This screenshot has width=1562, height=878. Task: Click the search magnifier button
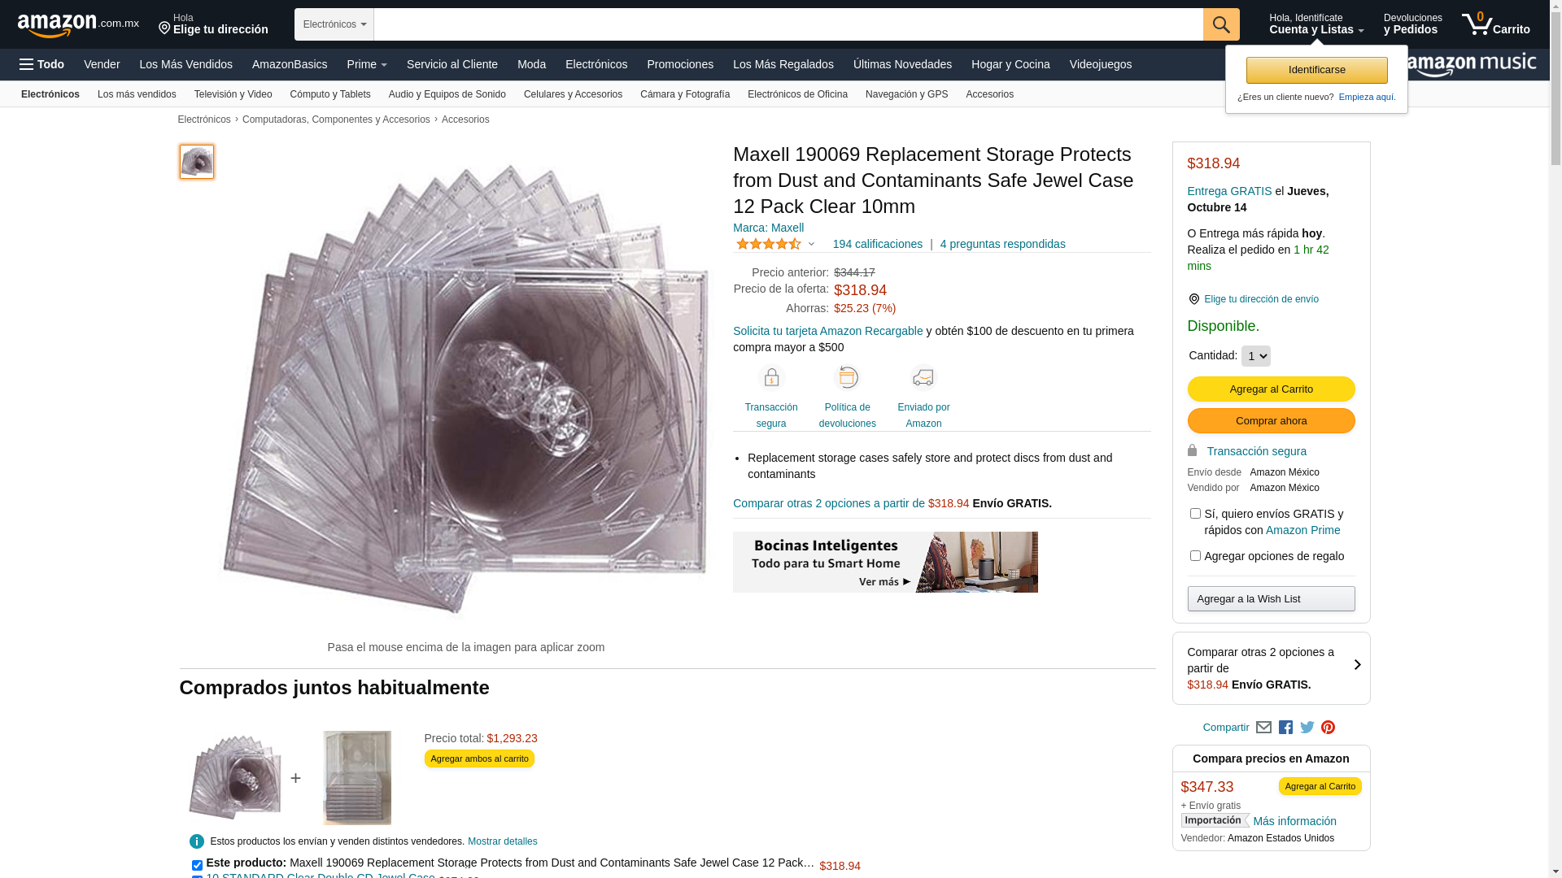pyautogui.click(x=1220, y=24)
